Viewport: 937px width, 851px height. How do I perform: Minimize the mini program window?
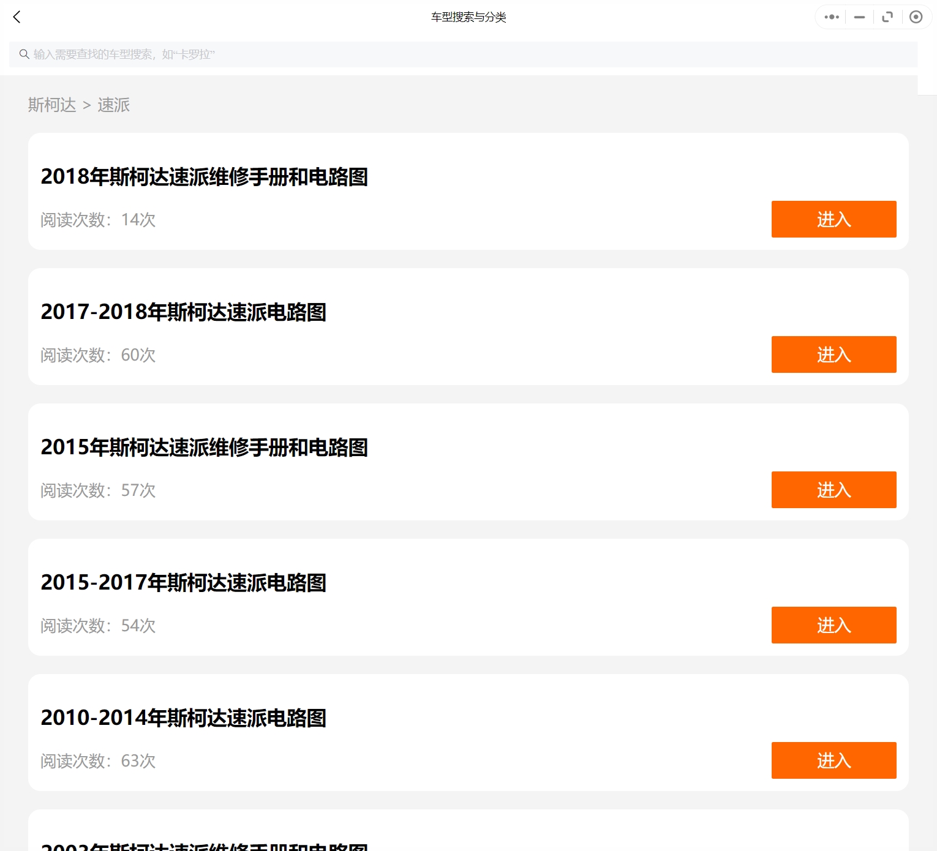859,17
